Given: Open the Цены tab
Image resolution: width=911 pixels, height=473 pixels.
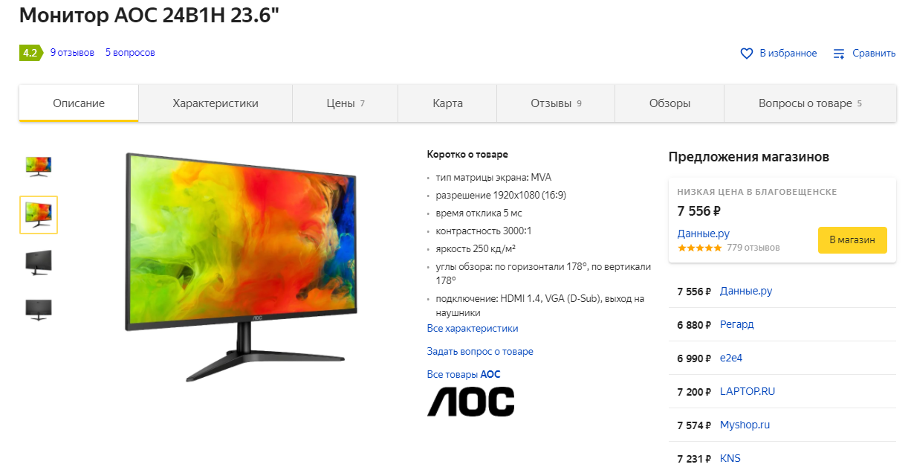Looking at the screenshot, I should 346,103.
